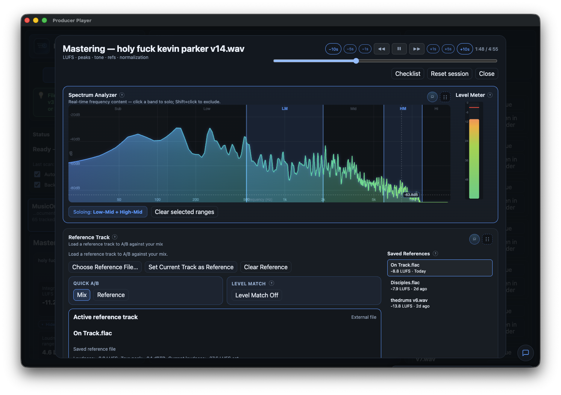Viewport: 561px width, 395px height.
Task: Solo the Hi frequency band
Action: click(436, 109)
